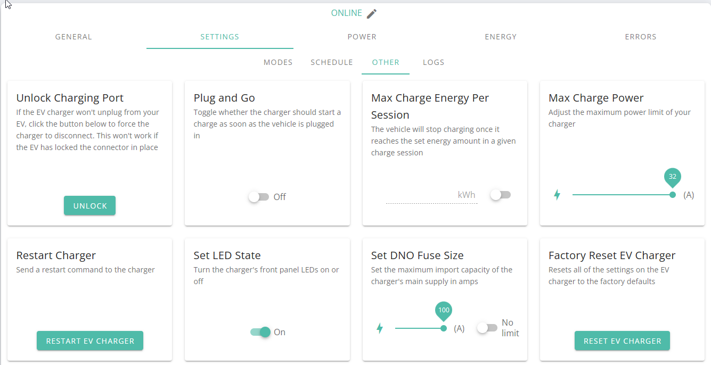Click the Max Charge Power slider track
Image resolution: width=711 pixels, height=365 pixels.
[623, 195]
